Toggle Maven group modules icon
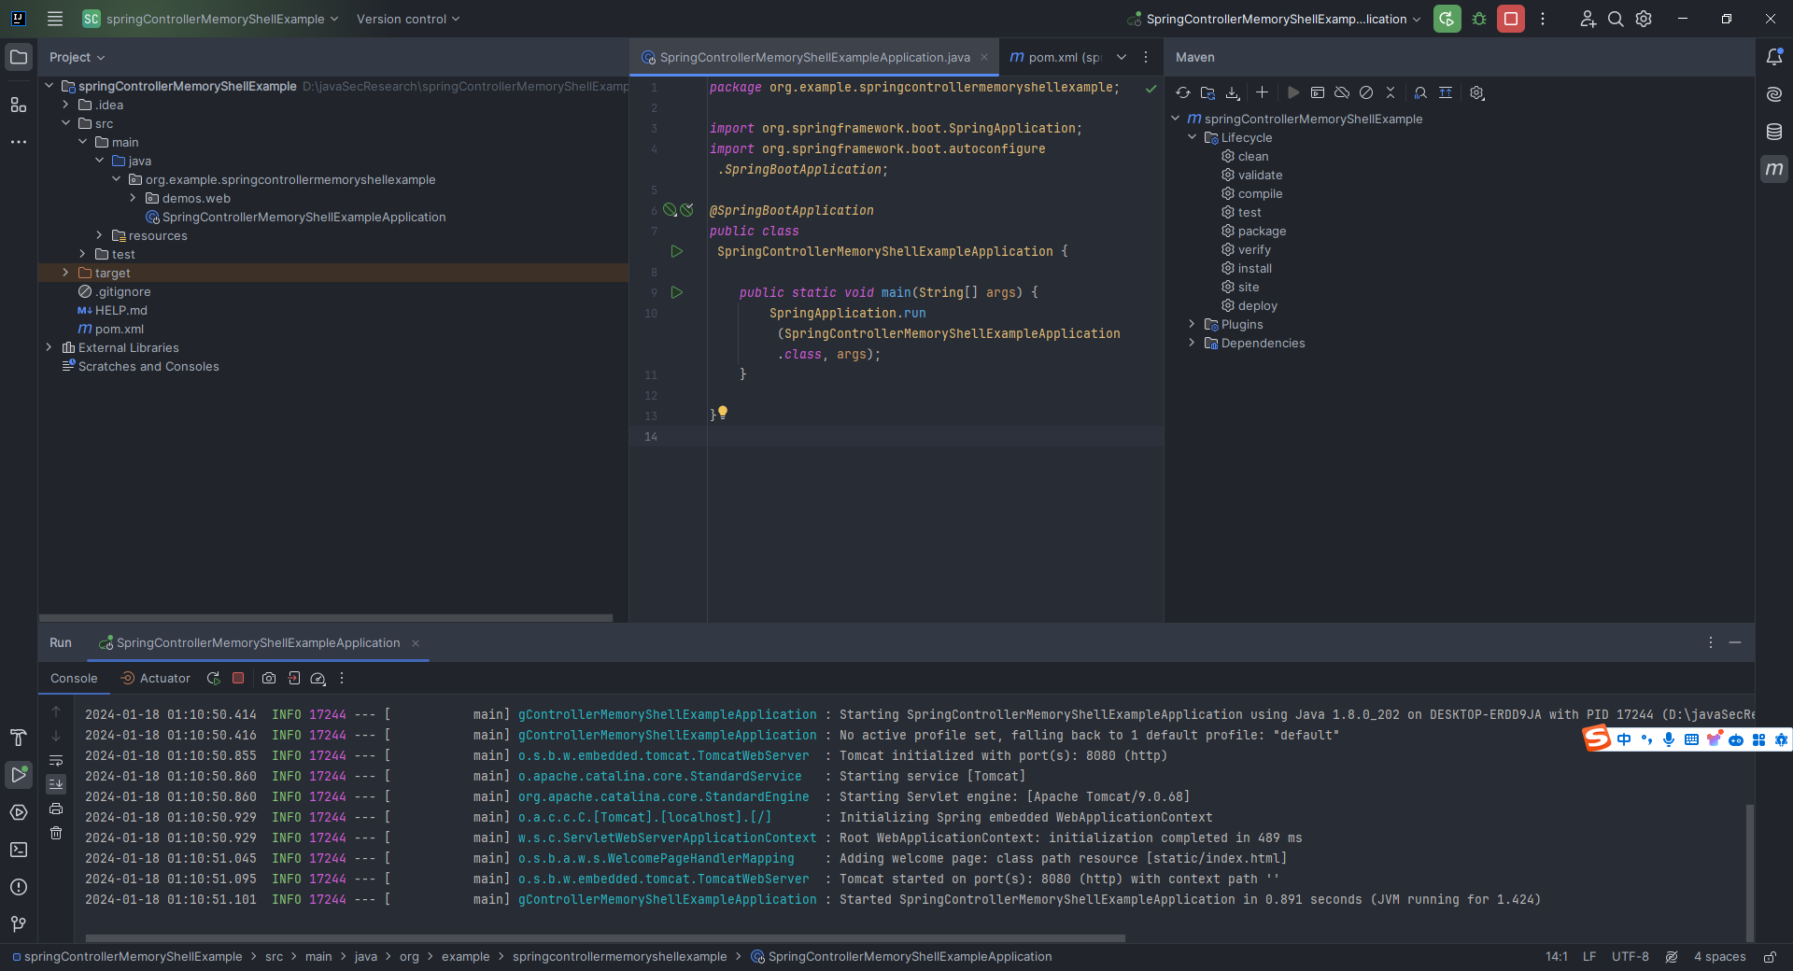This screenshot has width=1793, height=971. click(1446, 92)
